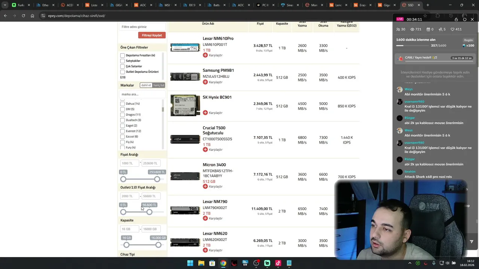Click the capacity slider handle 16.000 GB
The height and width of the screenshot is (269, 479).
[158, 245]
